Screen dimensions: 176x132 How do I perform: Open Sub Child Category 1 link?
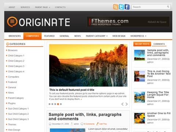[x=18, y=109]
